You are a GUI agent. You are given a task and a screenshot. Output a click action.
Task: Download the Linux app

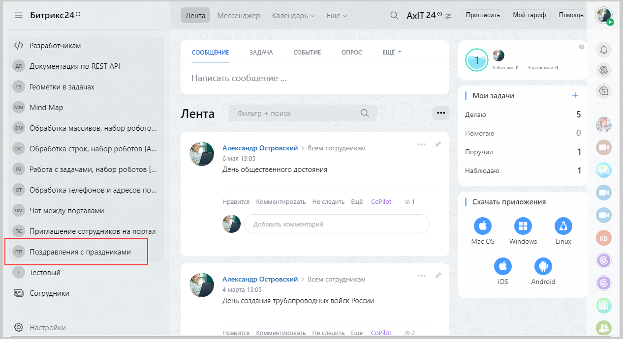coord(563,226)
